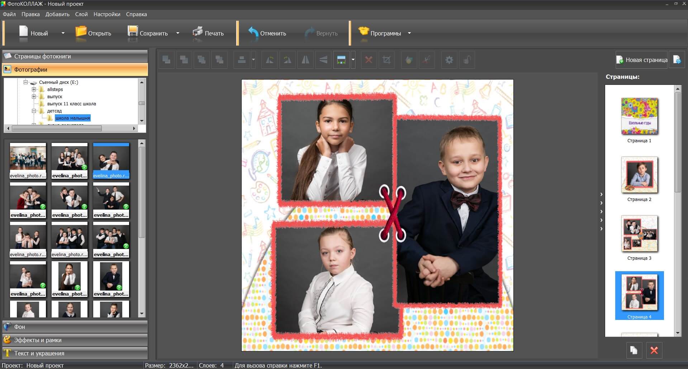Open the Фон panel
Screen dimensions: 688x369
(75, 327)
